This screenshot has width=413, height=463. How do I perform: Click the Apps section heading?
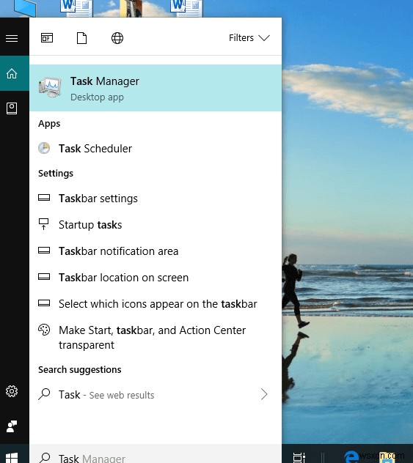pos(49,123)
